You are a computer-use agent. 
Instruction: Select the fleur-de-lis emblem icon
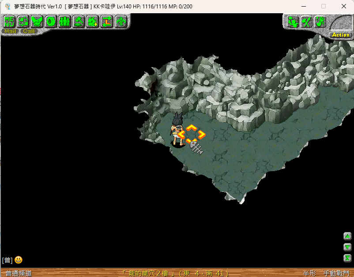(121, 21)
